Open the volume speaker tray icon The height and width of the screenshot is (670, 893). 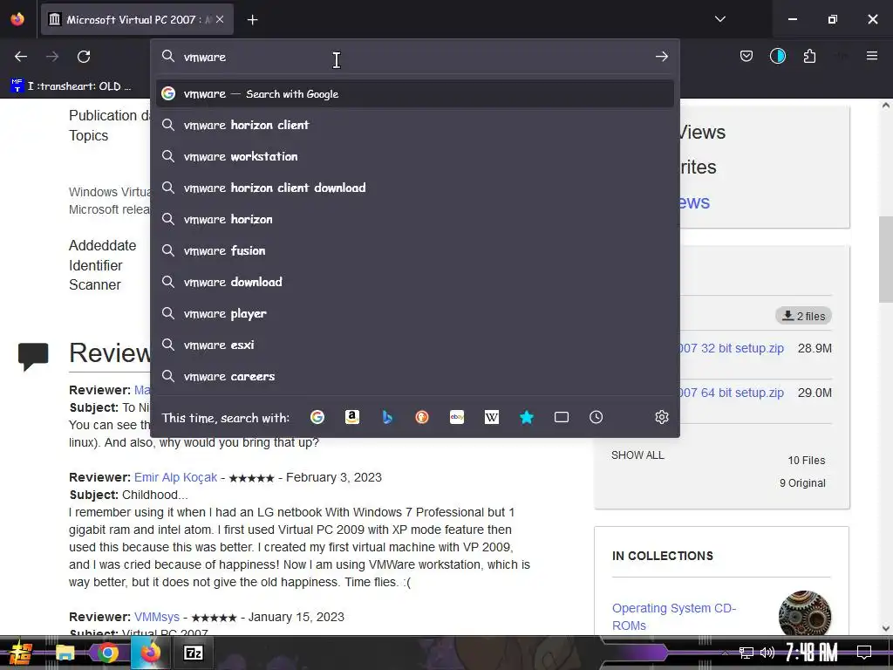[767, 653]
